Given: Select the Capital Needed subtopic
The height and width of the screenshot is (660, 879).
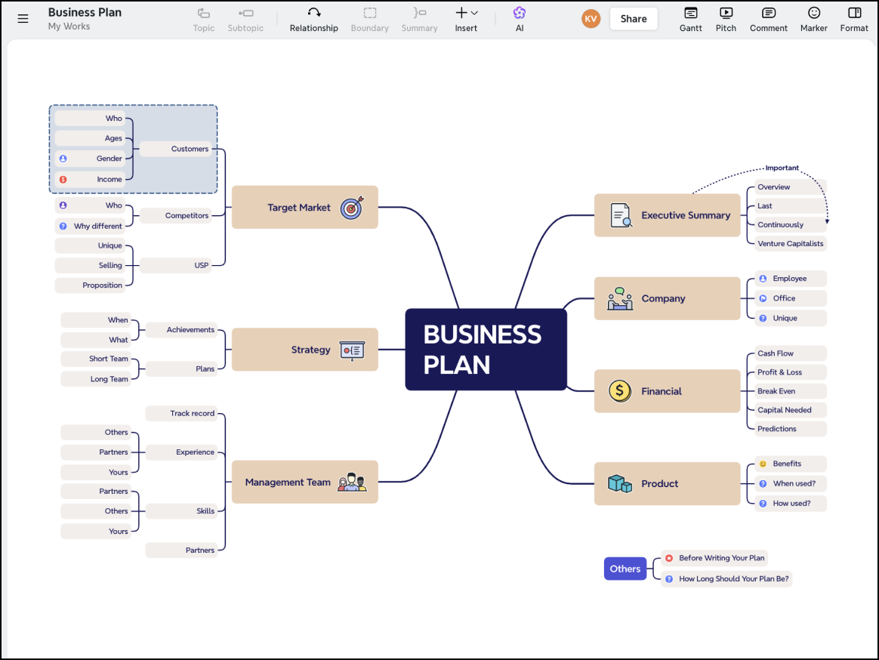Looking at the screenshot, I should (x=791, y=410).
